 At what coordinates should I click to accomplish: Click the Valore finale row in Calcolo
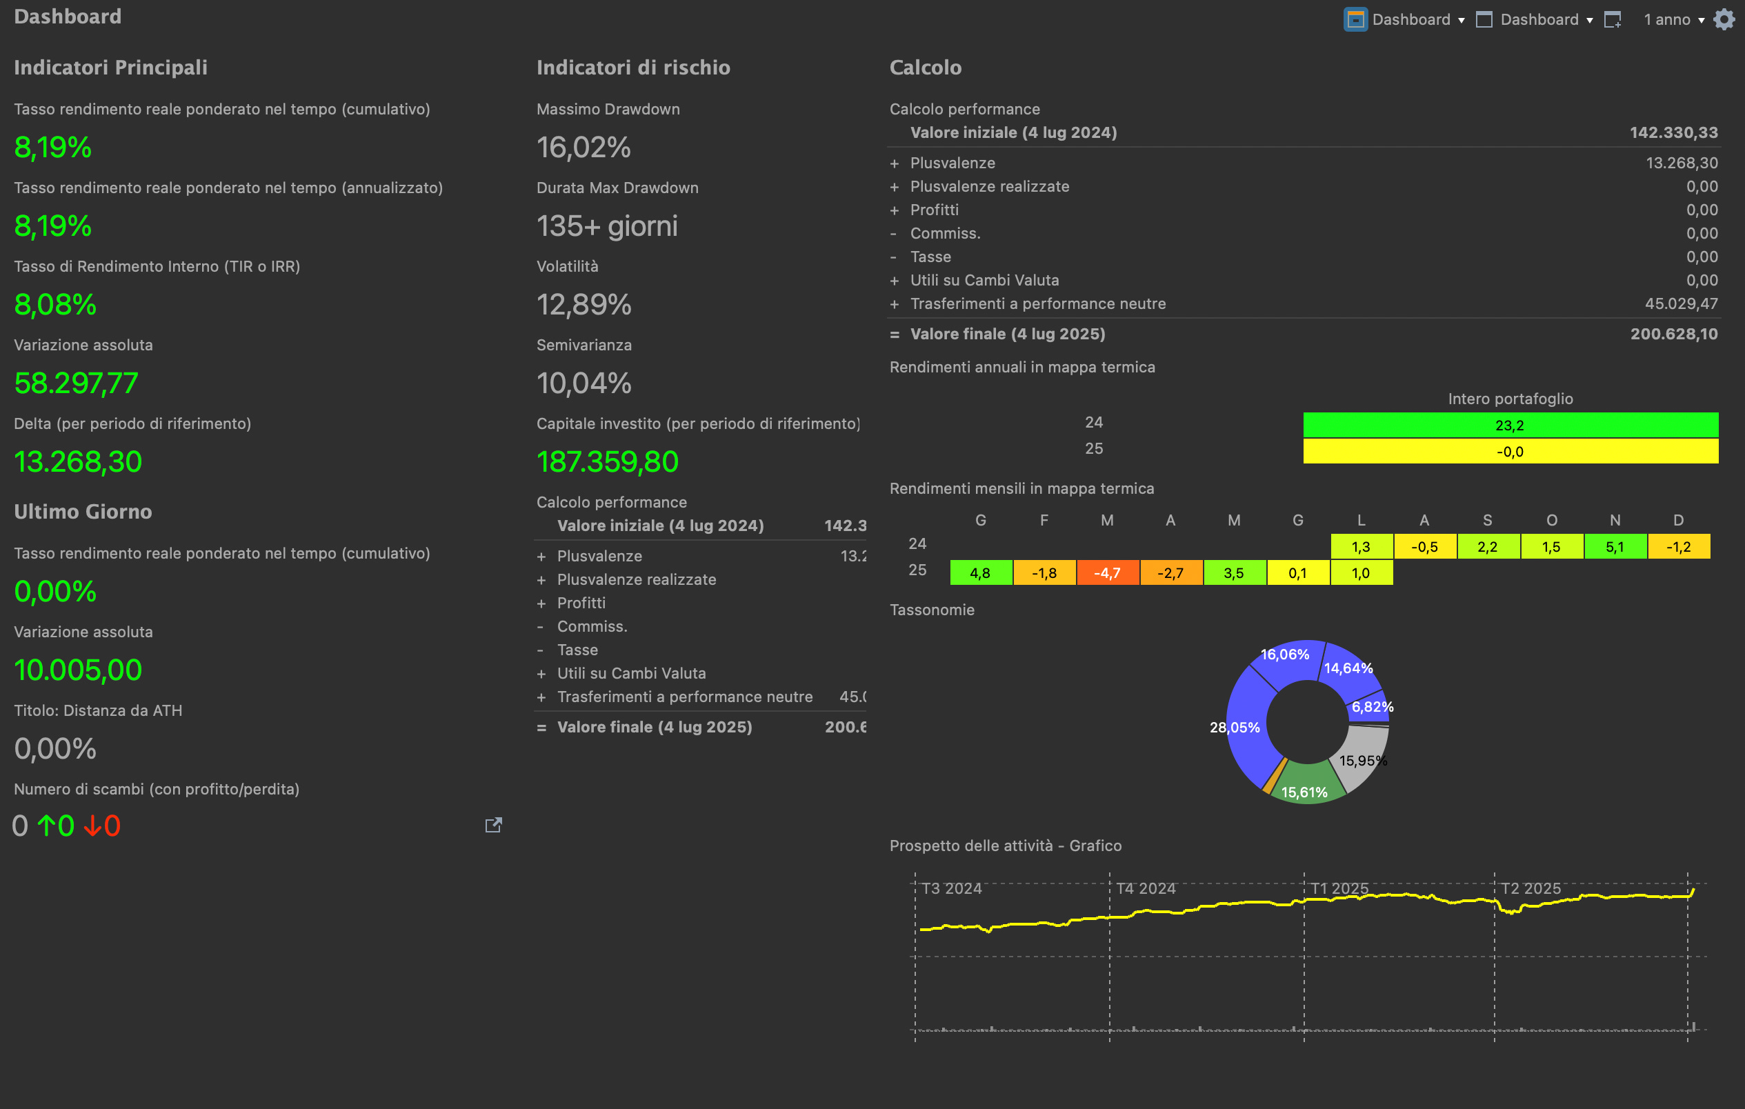[1007, 334]
